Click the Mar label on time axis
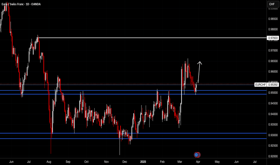This screenshot has height=165, width=280. click(180, 162)
